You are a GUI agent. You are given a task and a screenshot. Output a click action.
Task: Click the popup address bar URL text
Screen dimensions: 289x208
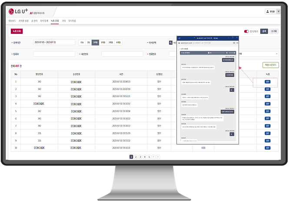point(186,43)
